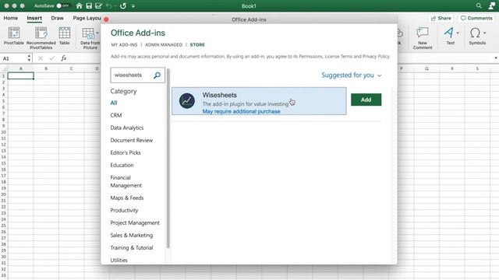
Task: Insert a Table from the ribbon
Action: 64,36
